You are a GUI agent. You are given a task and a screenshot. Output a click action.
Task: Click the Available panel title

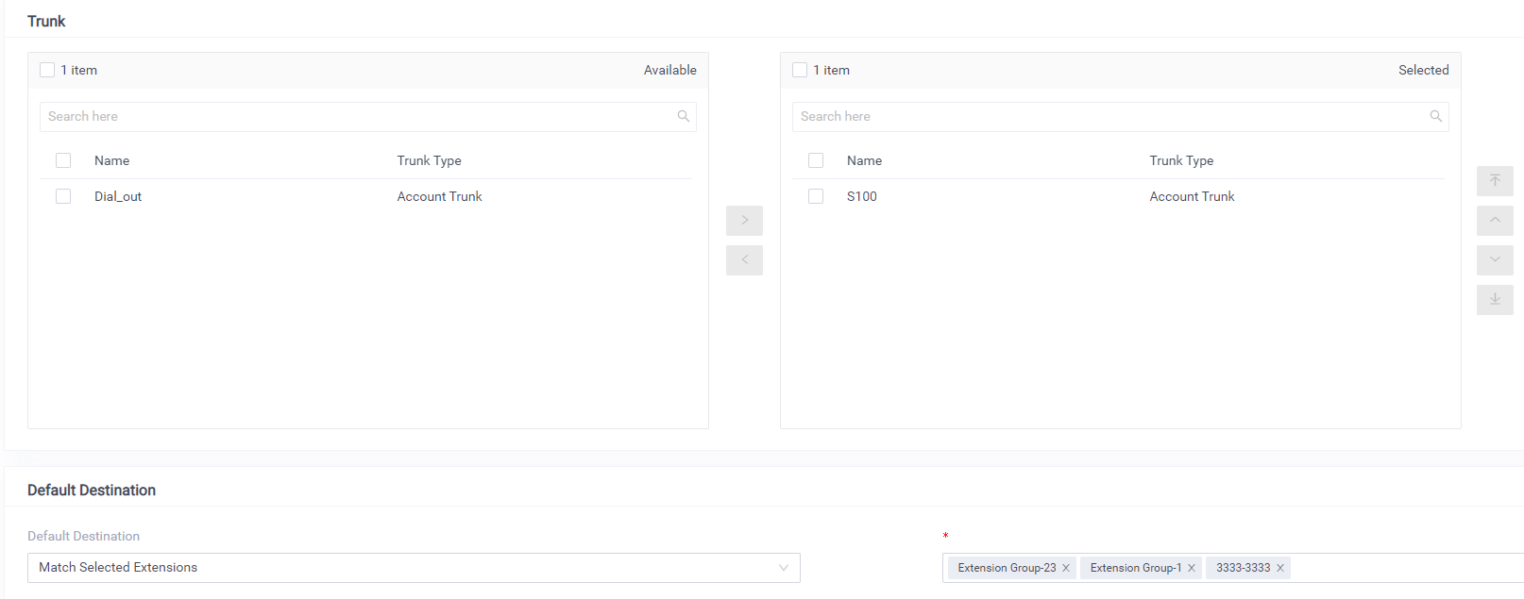pos(670,70)
